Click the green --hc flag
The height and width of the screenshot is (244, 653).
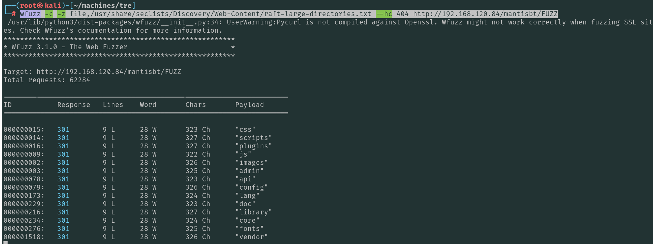tap(384, 14)
